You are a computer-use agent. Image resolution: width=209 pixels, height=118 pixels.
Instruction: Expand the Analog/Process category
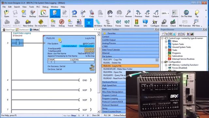pyautogui.click(x=130, y=43)
